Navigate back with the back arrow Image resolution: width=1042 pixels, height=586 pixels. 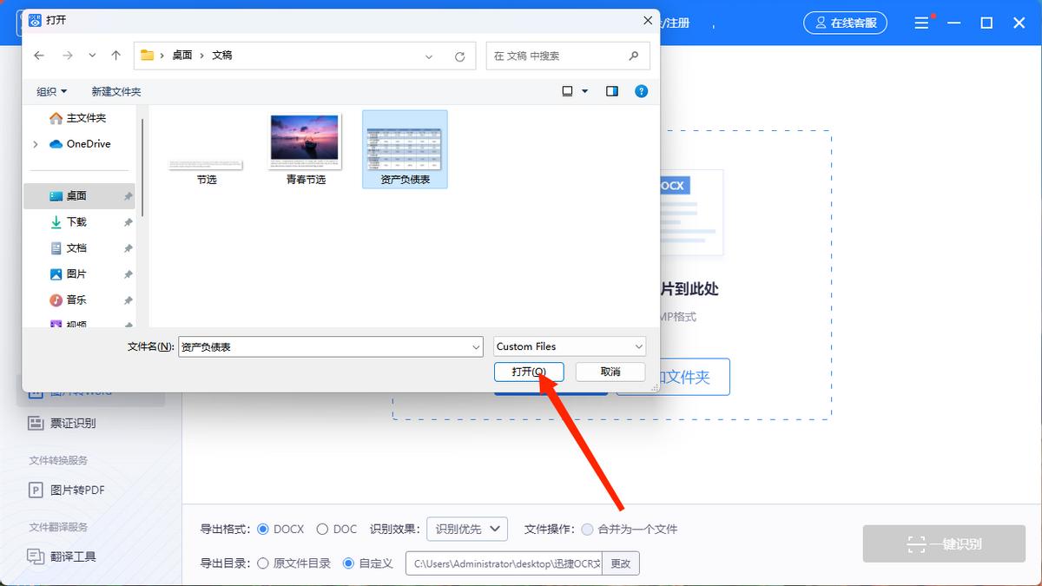[x=39, y=56]
